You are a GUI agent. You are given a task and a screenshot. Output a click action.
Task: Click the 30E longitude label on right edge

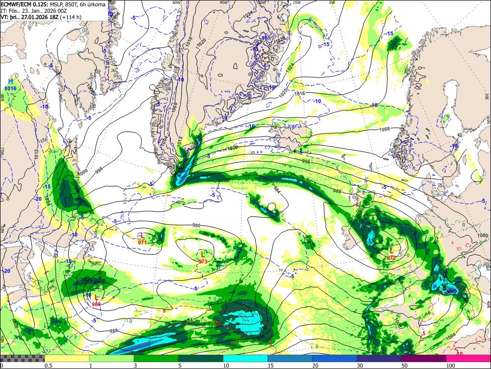point(487,97)
